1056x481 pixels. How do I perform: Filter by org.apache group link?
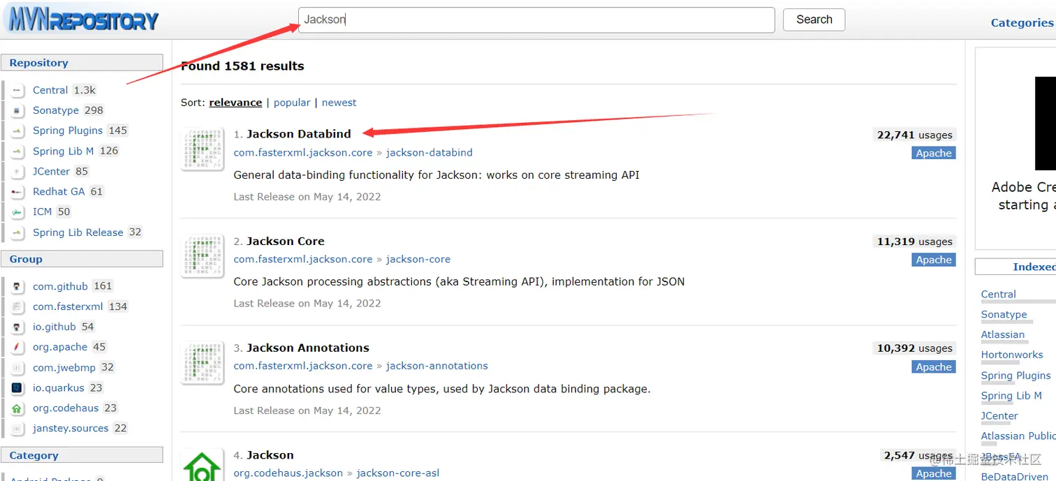coord(60,347)
